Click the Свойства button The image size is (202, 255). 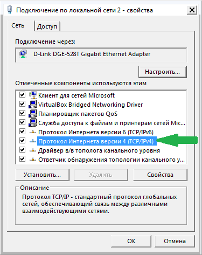(160, 175)
